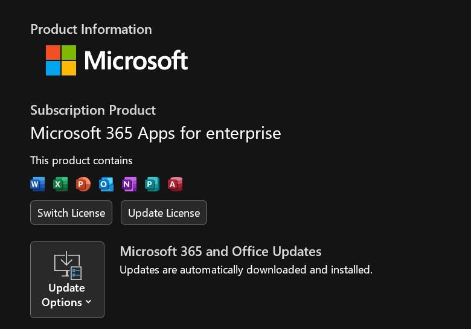Click the Word app icon
The height and width of the screenshot is (329, 471).
(37, 184)
